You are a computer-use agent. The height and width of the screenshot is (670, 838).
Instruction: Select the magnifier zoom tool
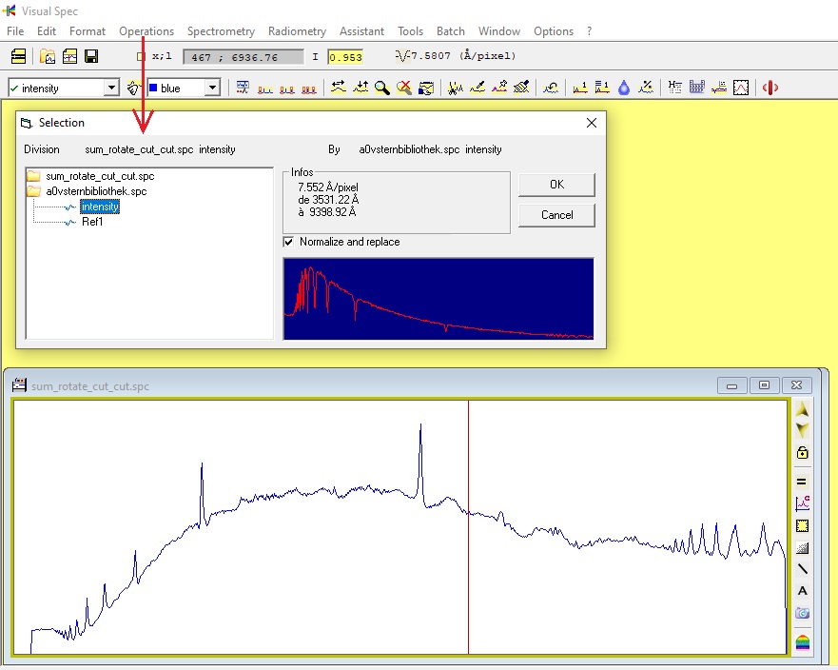(381, 88)
